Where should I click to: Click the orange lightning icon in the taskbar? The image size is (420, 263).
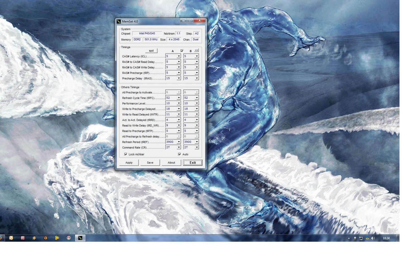pos(34,238)
